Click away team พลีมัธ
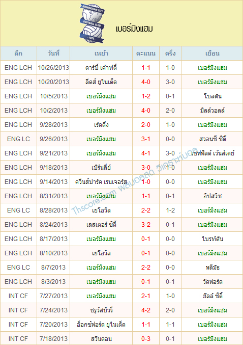The image size is (243, 345). pyautogui.click(x=212, y=268)
